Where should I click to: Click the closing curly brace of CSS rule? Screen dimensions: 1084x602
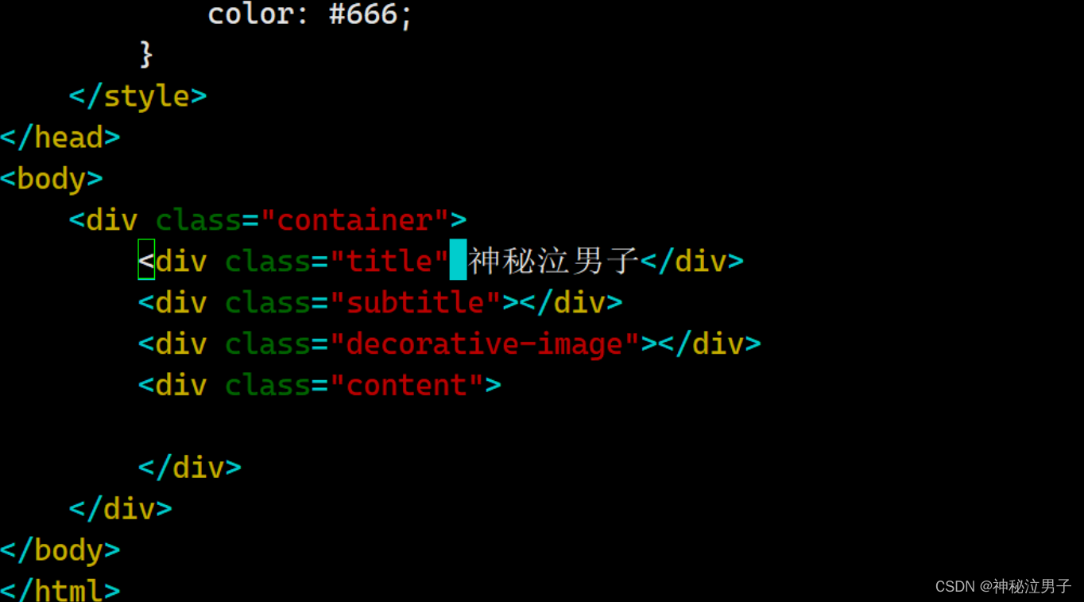coord(145,55)
